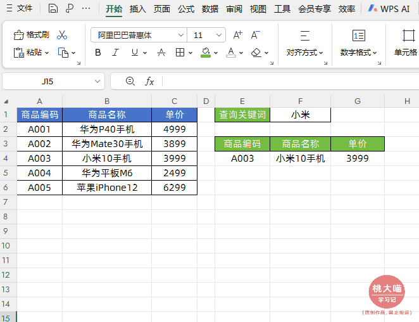Click the fx insert function icon
This screenshot has width=419, height=322.
point(149,81)
